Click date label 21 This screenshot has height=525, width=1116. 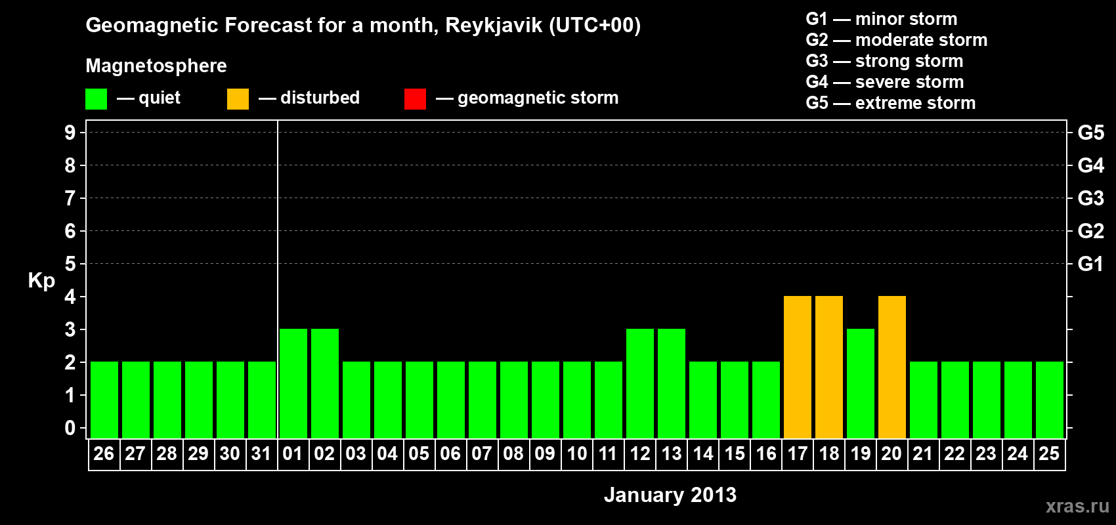tap(923, 453)
